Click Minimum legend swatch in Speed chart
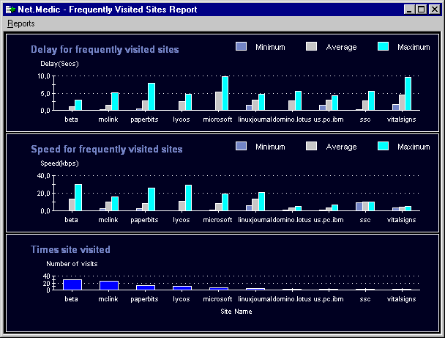Image resolution: width=445 pixels, height=338 pixels. point(242,147)
